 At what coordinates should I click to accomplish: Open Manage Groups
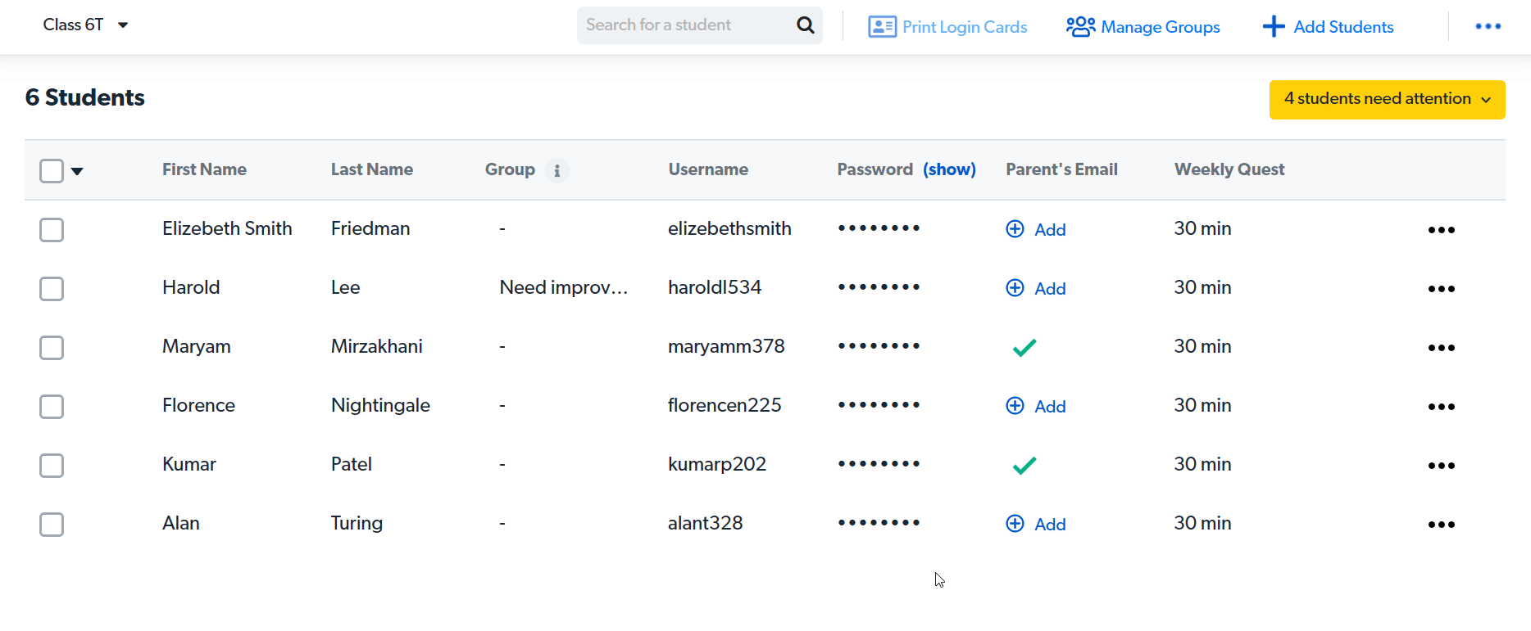tap(1143, 27)
